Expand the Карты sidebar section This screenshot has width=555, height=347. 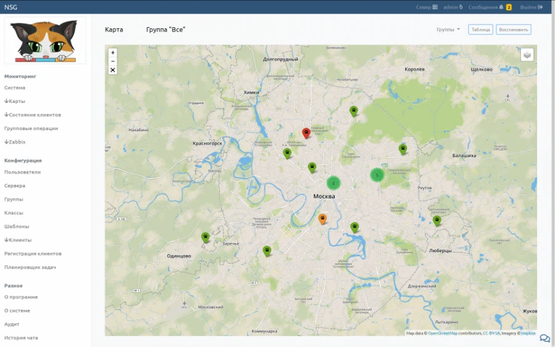click(15, 101)
